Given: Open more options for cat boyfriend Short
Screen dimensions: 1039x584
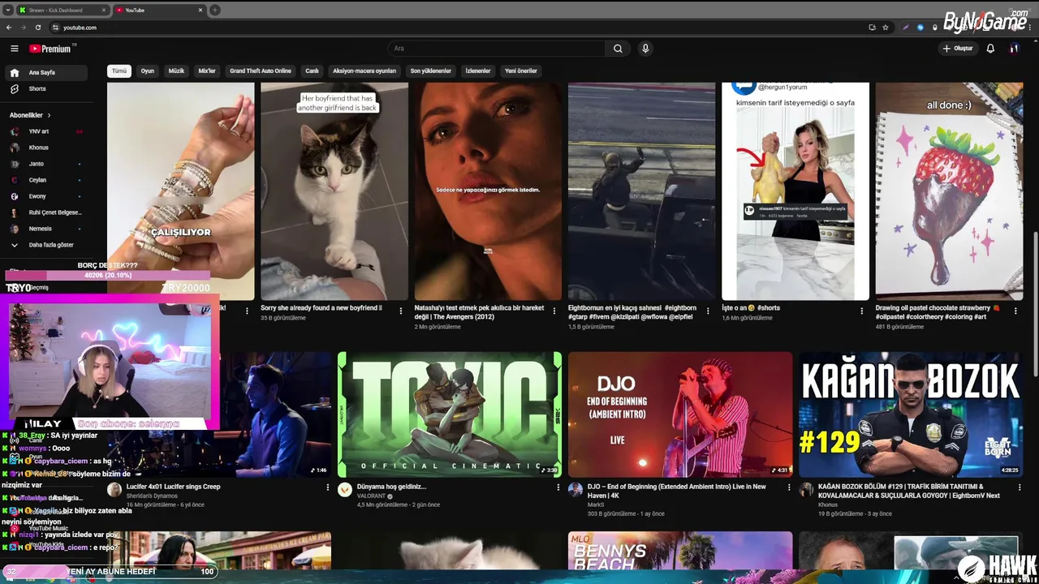Looking at the screenshot, I should point(400,311).
